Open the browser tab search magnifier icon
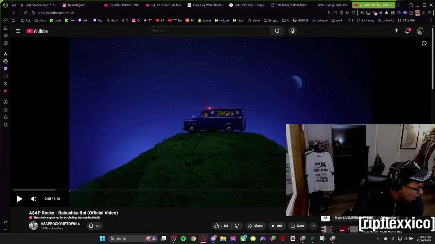The width and height of the screenshot is (435, 244). (x=411, y=5)
